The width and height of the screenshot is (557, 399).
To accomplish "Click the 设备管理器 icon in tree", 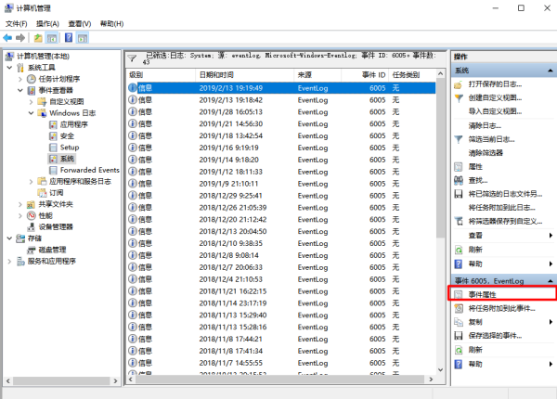I will click(x=32, y=226).
